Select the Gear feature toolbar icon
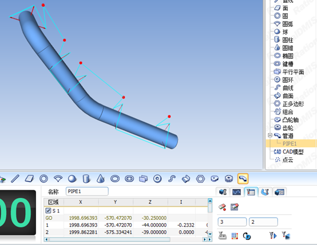 [229, 179]
